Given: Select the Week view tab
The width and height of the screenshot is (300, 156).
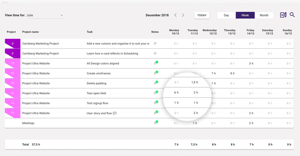Looking at the screenshot, I should click(x=245, y=15).
